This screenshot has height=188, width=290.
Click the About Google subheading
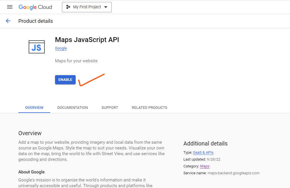tap(32, 172)
